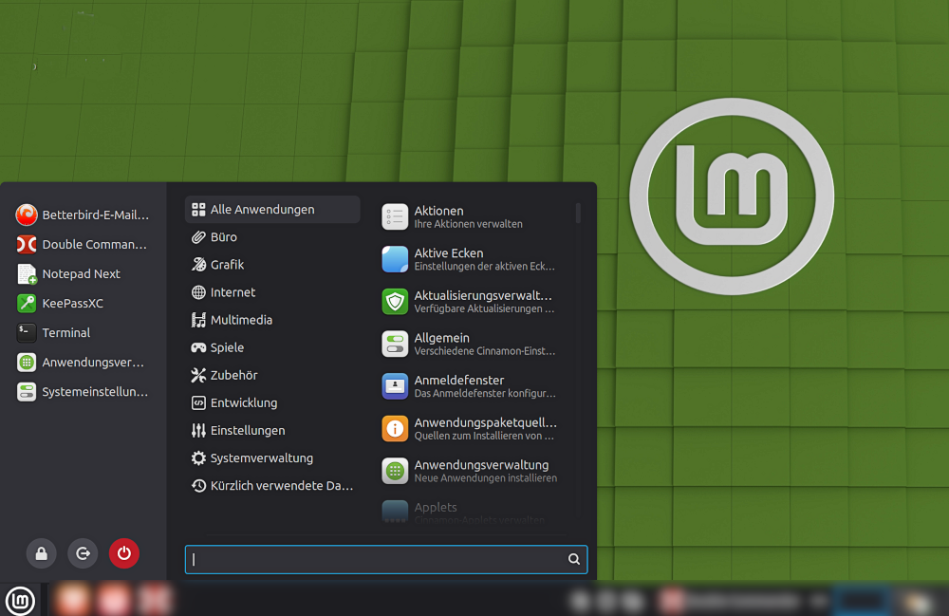949x616 pixels.
Task: Click the Linux Mint menu button
Action: click(21, 600)
